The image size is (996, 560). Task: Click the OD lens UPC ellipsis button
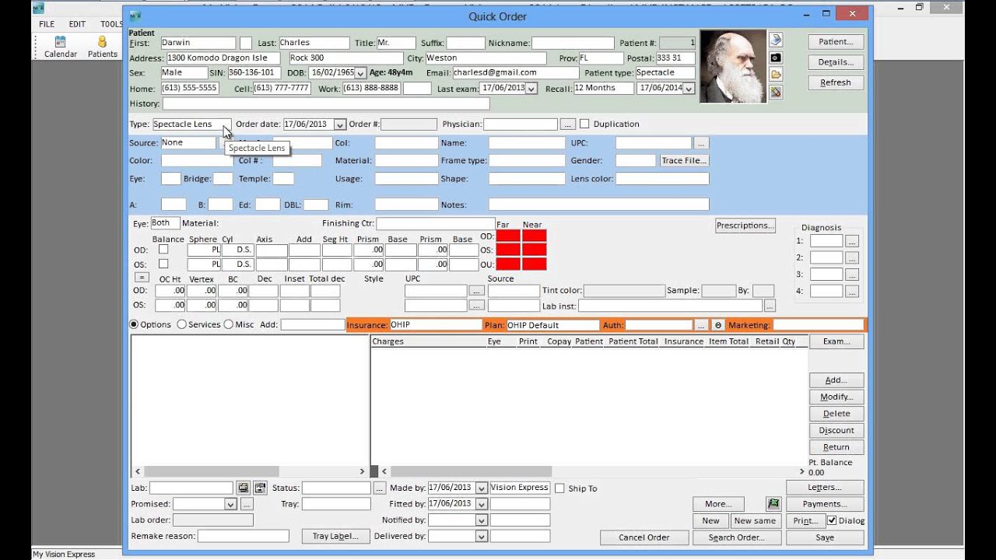click(477, 291)
